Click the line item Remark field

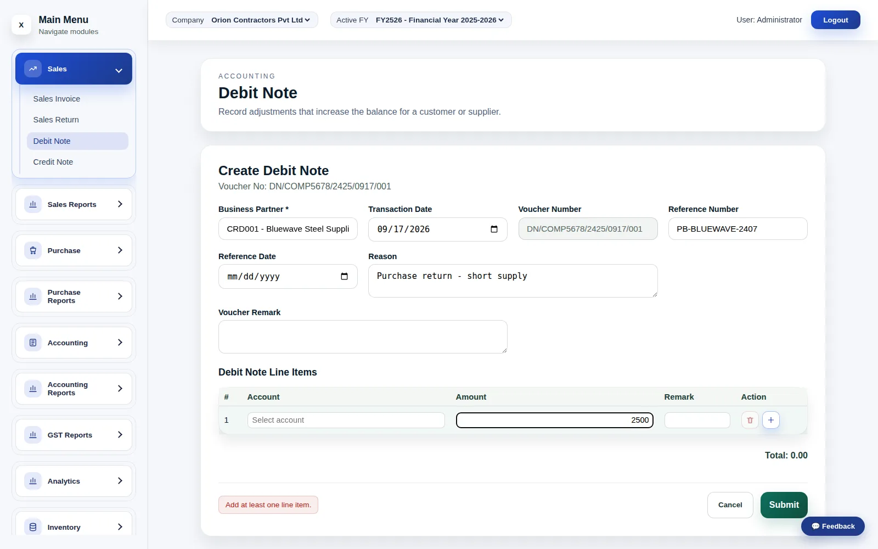pyautogui.click(x=697, y=420)
